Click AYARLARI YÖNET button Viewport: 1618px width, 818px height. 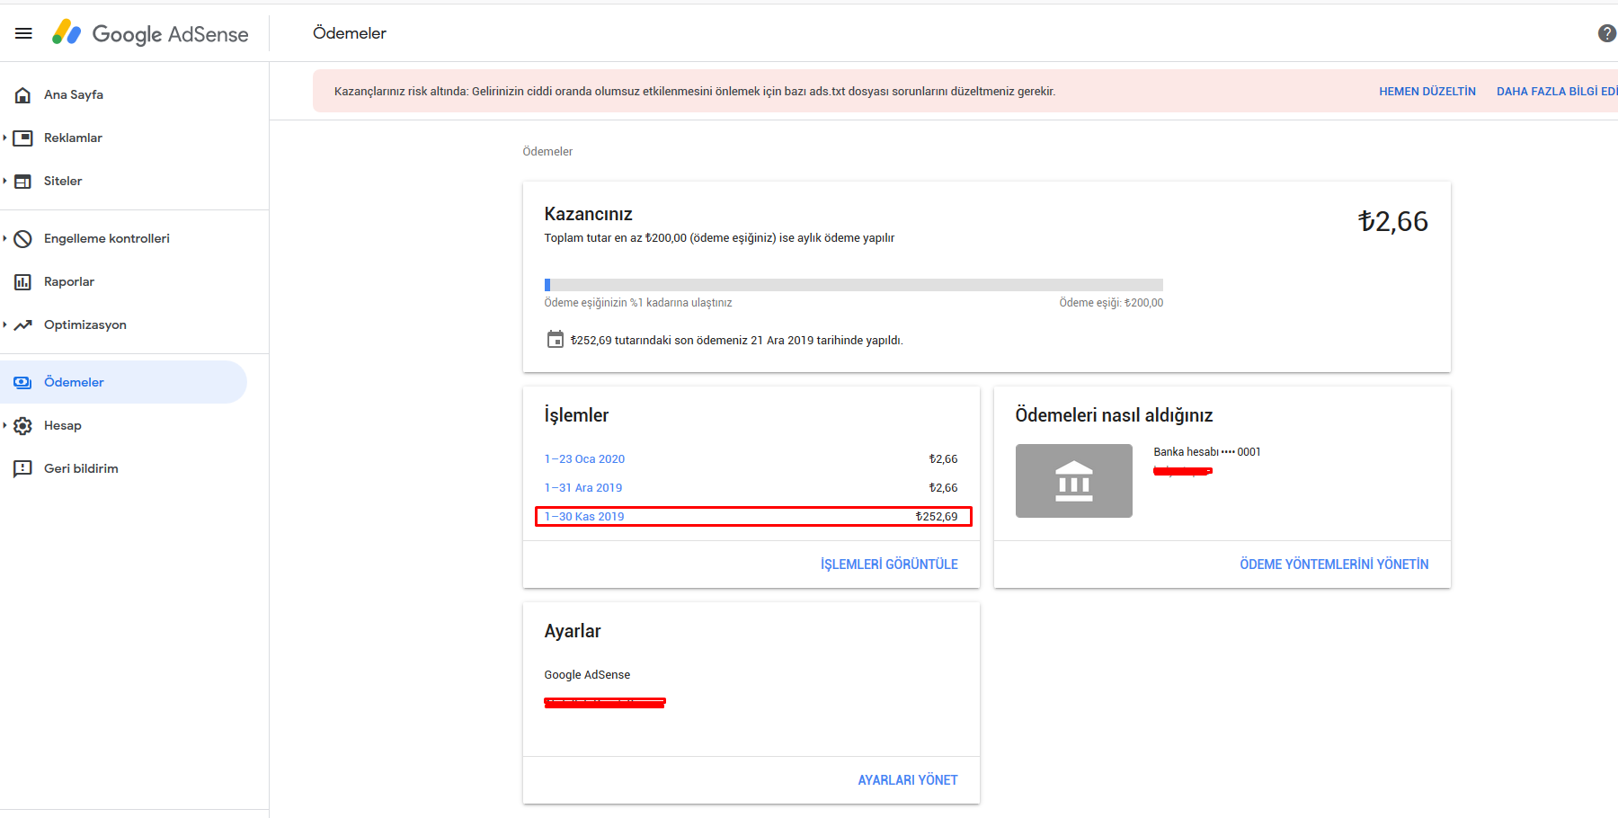tap(908, 780)
